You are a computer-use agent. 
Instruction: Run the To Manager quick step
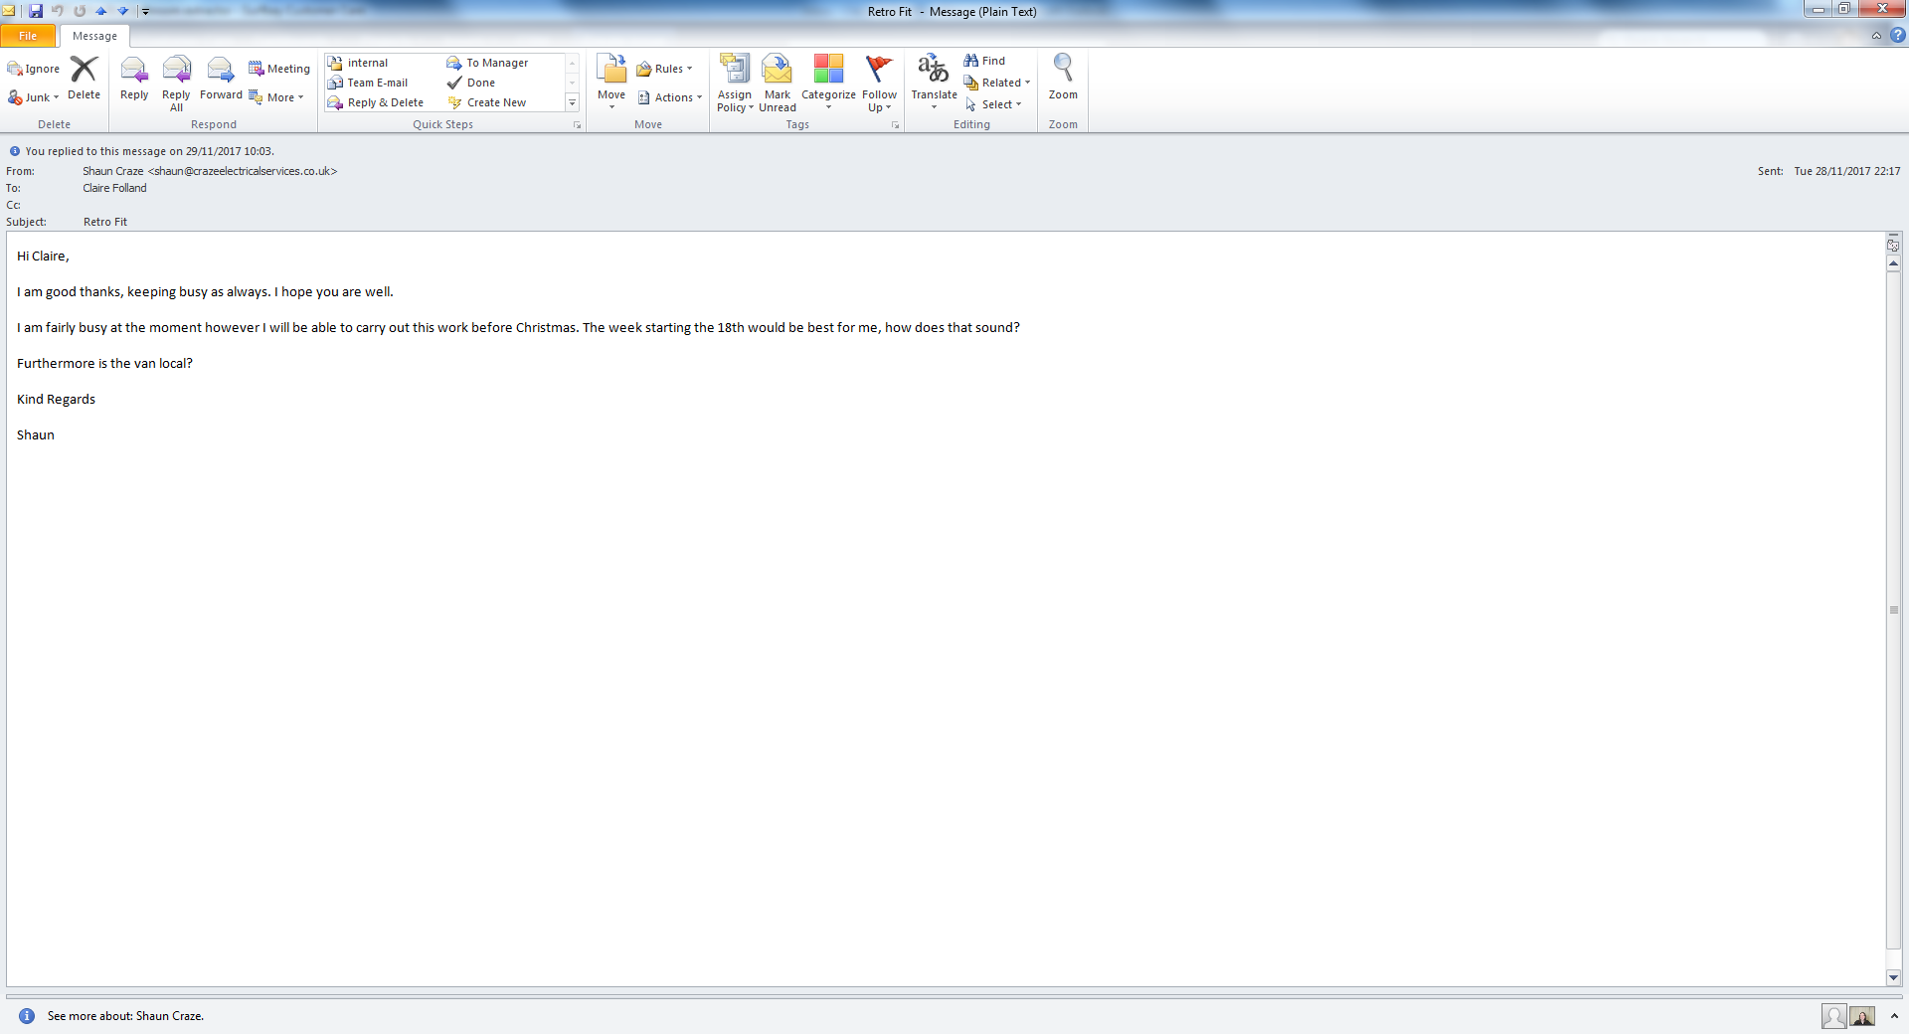pyautogui.click(x=488, y=63)
